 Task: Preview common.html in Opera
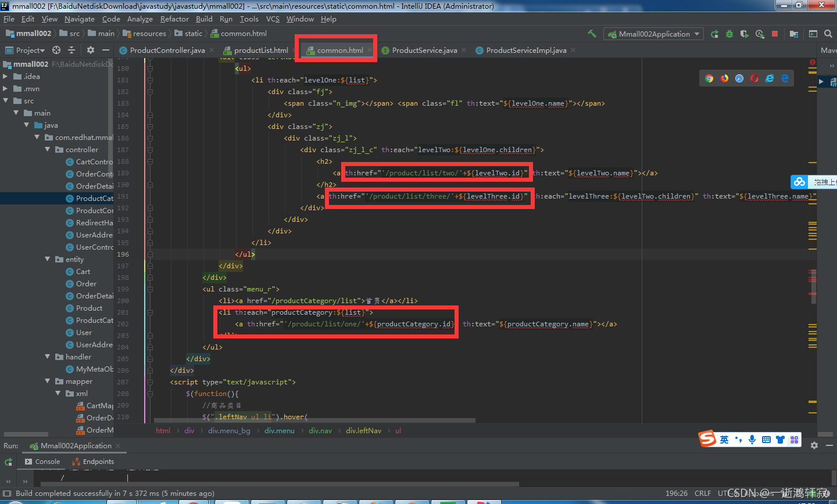tap(754, 78)
